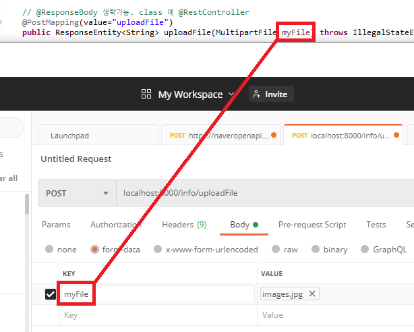Image resolution: width=414 pixels, height=332 pixels.
Task: Click the Untitled Request title
Action: 76,159
